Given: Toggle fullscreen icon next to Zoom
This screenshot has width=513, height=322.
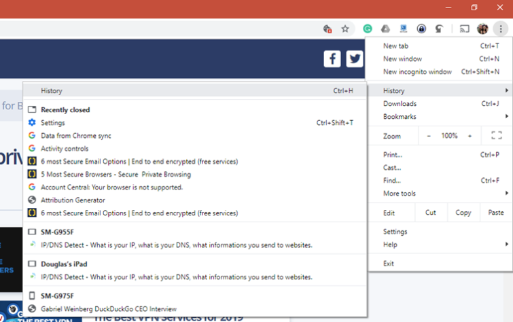Looking at the screenshot, I should click(496, 135).
